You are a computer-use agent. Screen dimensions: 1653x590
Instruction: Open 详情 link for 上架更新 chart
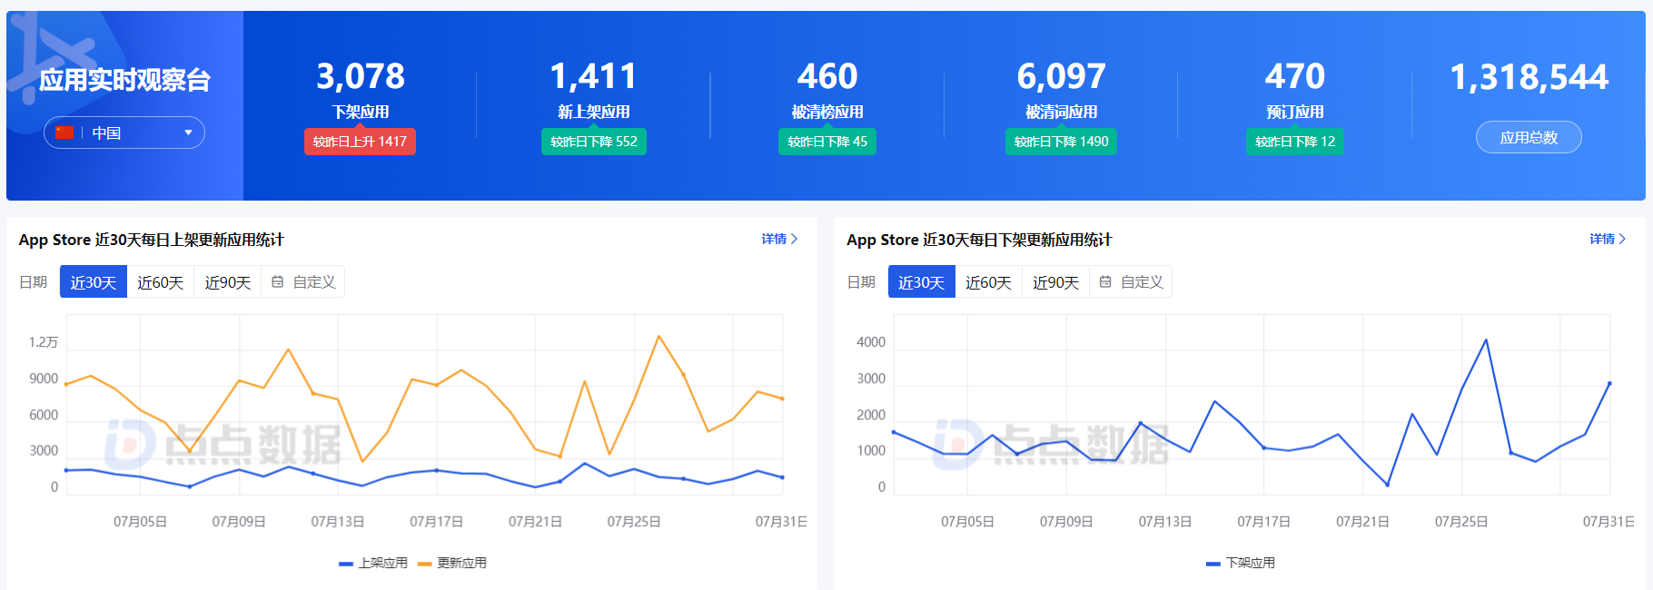pyautogui.click(x=774, y=240)
